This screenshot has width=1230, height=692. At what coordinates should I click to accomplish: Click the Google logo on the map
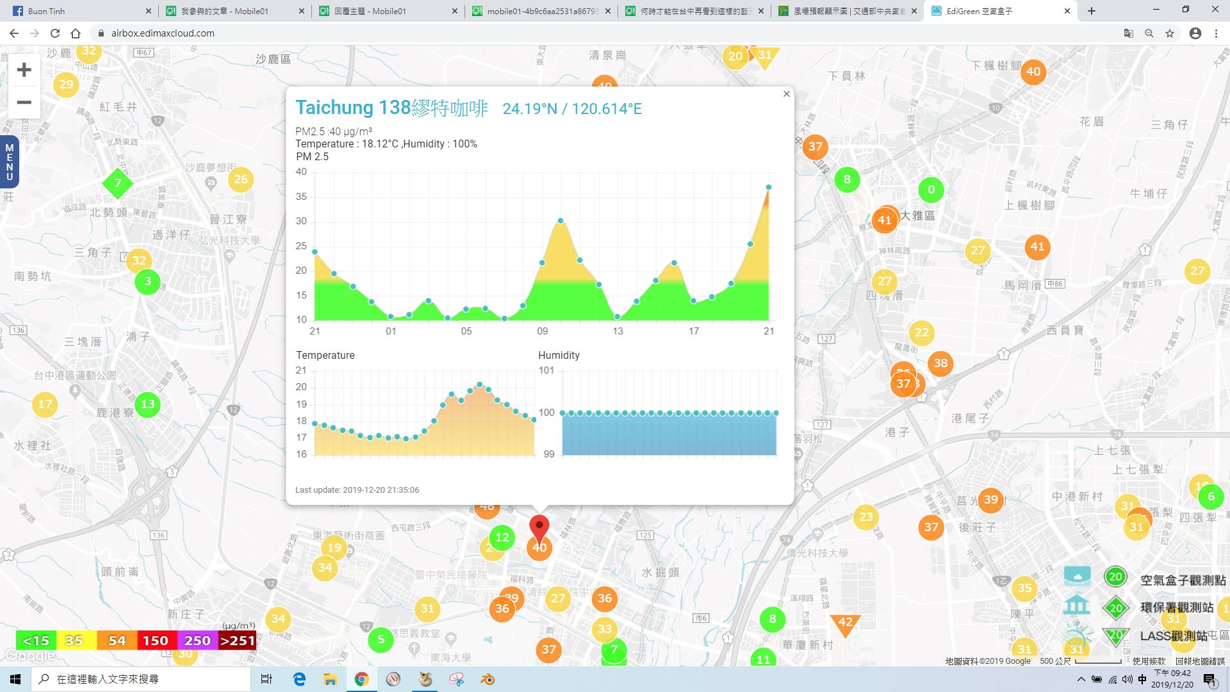(x=29, y=657)
